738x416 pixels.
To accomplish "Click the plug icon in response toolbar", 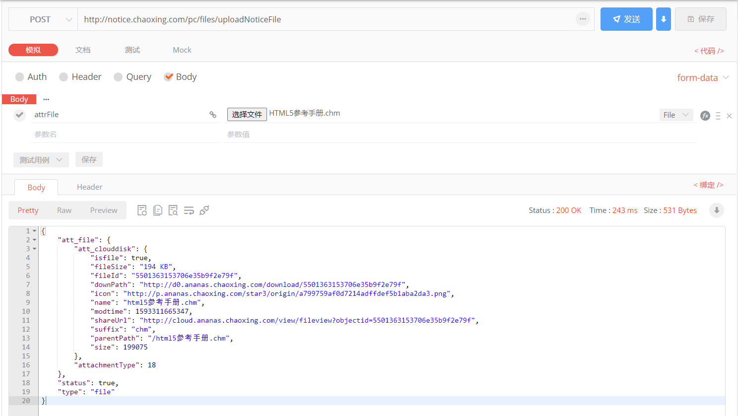I will click(204, 210).
